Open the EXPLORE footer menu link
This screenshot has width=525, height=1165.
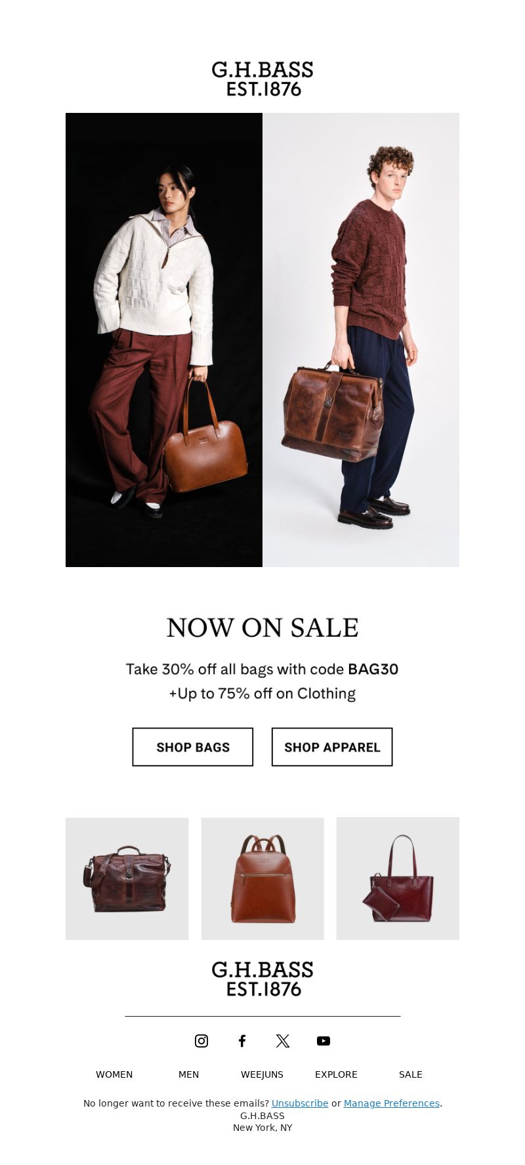[336, 1074]
